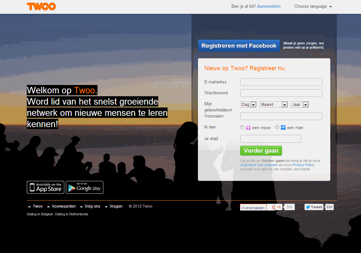Image resolution: width=361 pixels, height=253 pixels.
Task: Click the blue man gender icon
Action: pyautogui.click(x=283, y=127)
